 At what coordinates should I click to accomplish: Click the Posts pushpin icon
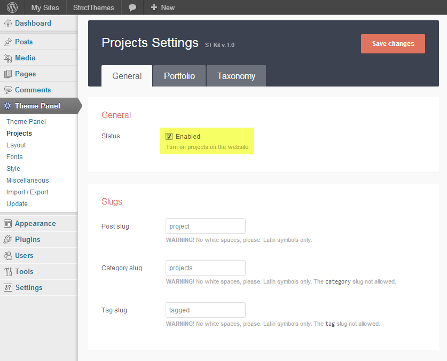click(x=8, y=42)
